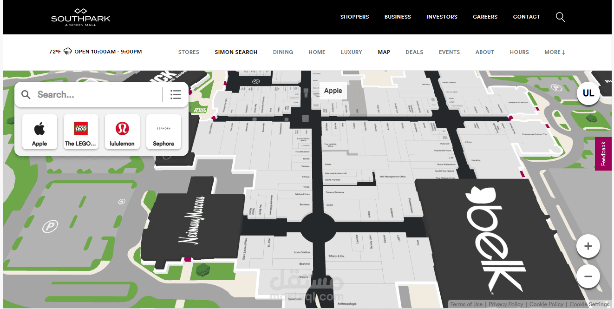
Task: Zoom in the map with plus button
Action: tap(588, 246)
